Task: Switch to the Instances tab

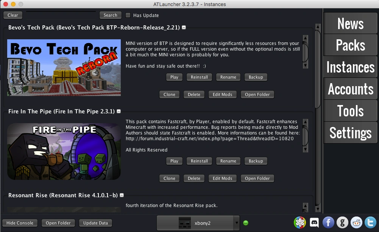Action: tap(351, 67)
